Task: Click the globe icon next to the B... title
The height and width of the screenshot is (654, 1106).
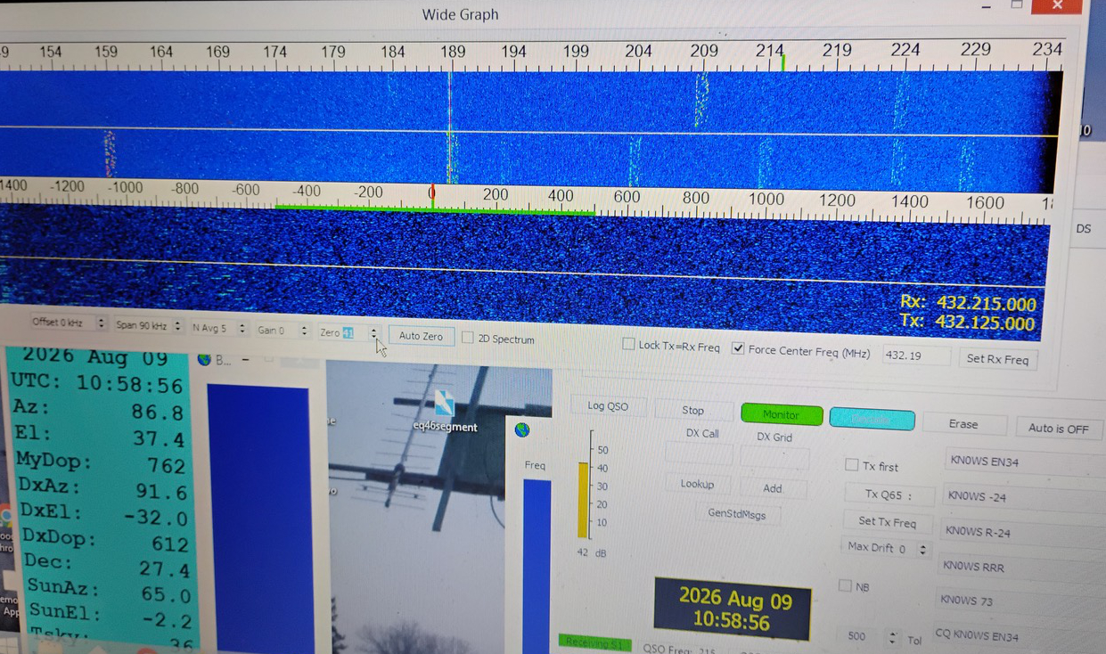Action: click(x=204, y=359)
